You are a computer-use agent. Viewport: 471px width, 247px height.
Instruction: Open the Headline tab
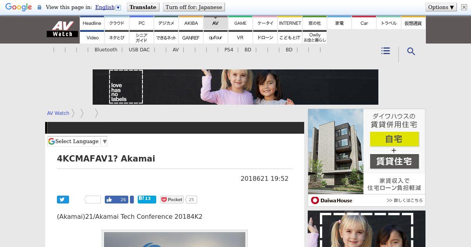click(92, 23)
